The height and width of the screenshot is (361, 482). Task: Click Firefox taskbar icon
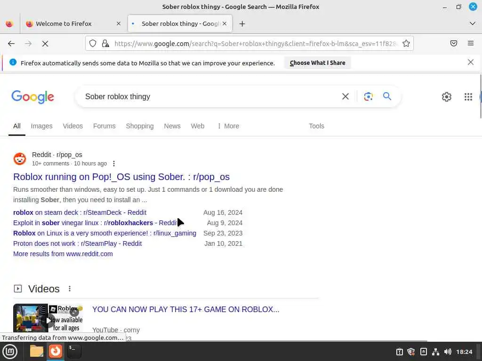pos(56,351)
